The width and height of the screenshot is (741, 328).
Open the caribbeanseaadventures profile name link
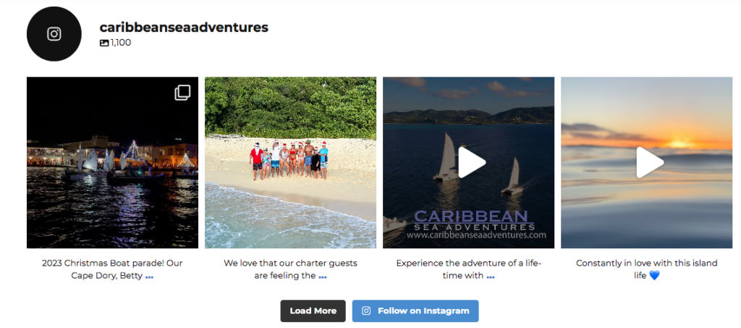(184, 28)
